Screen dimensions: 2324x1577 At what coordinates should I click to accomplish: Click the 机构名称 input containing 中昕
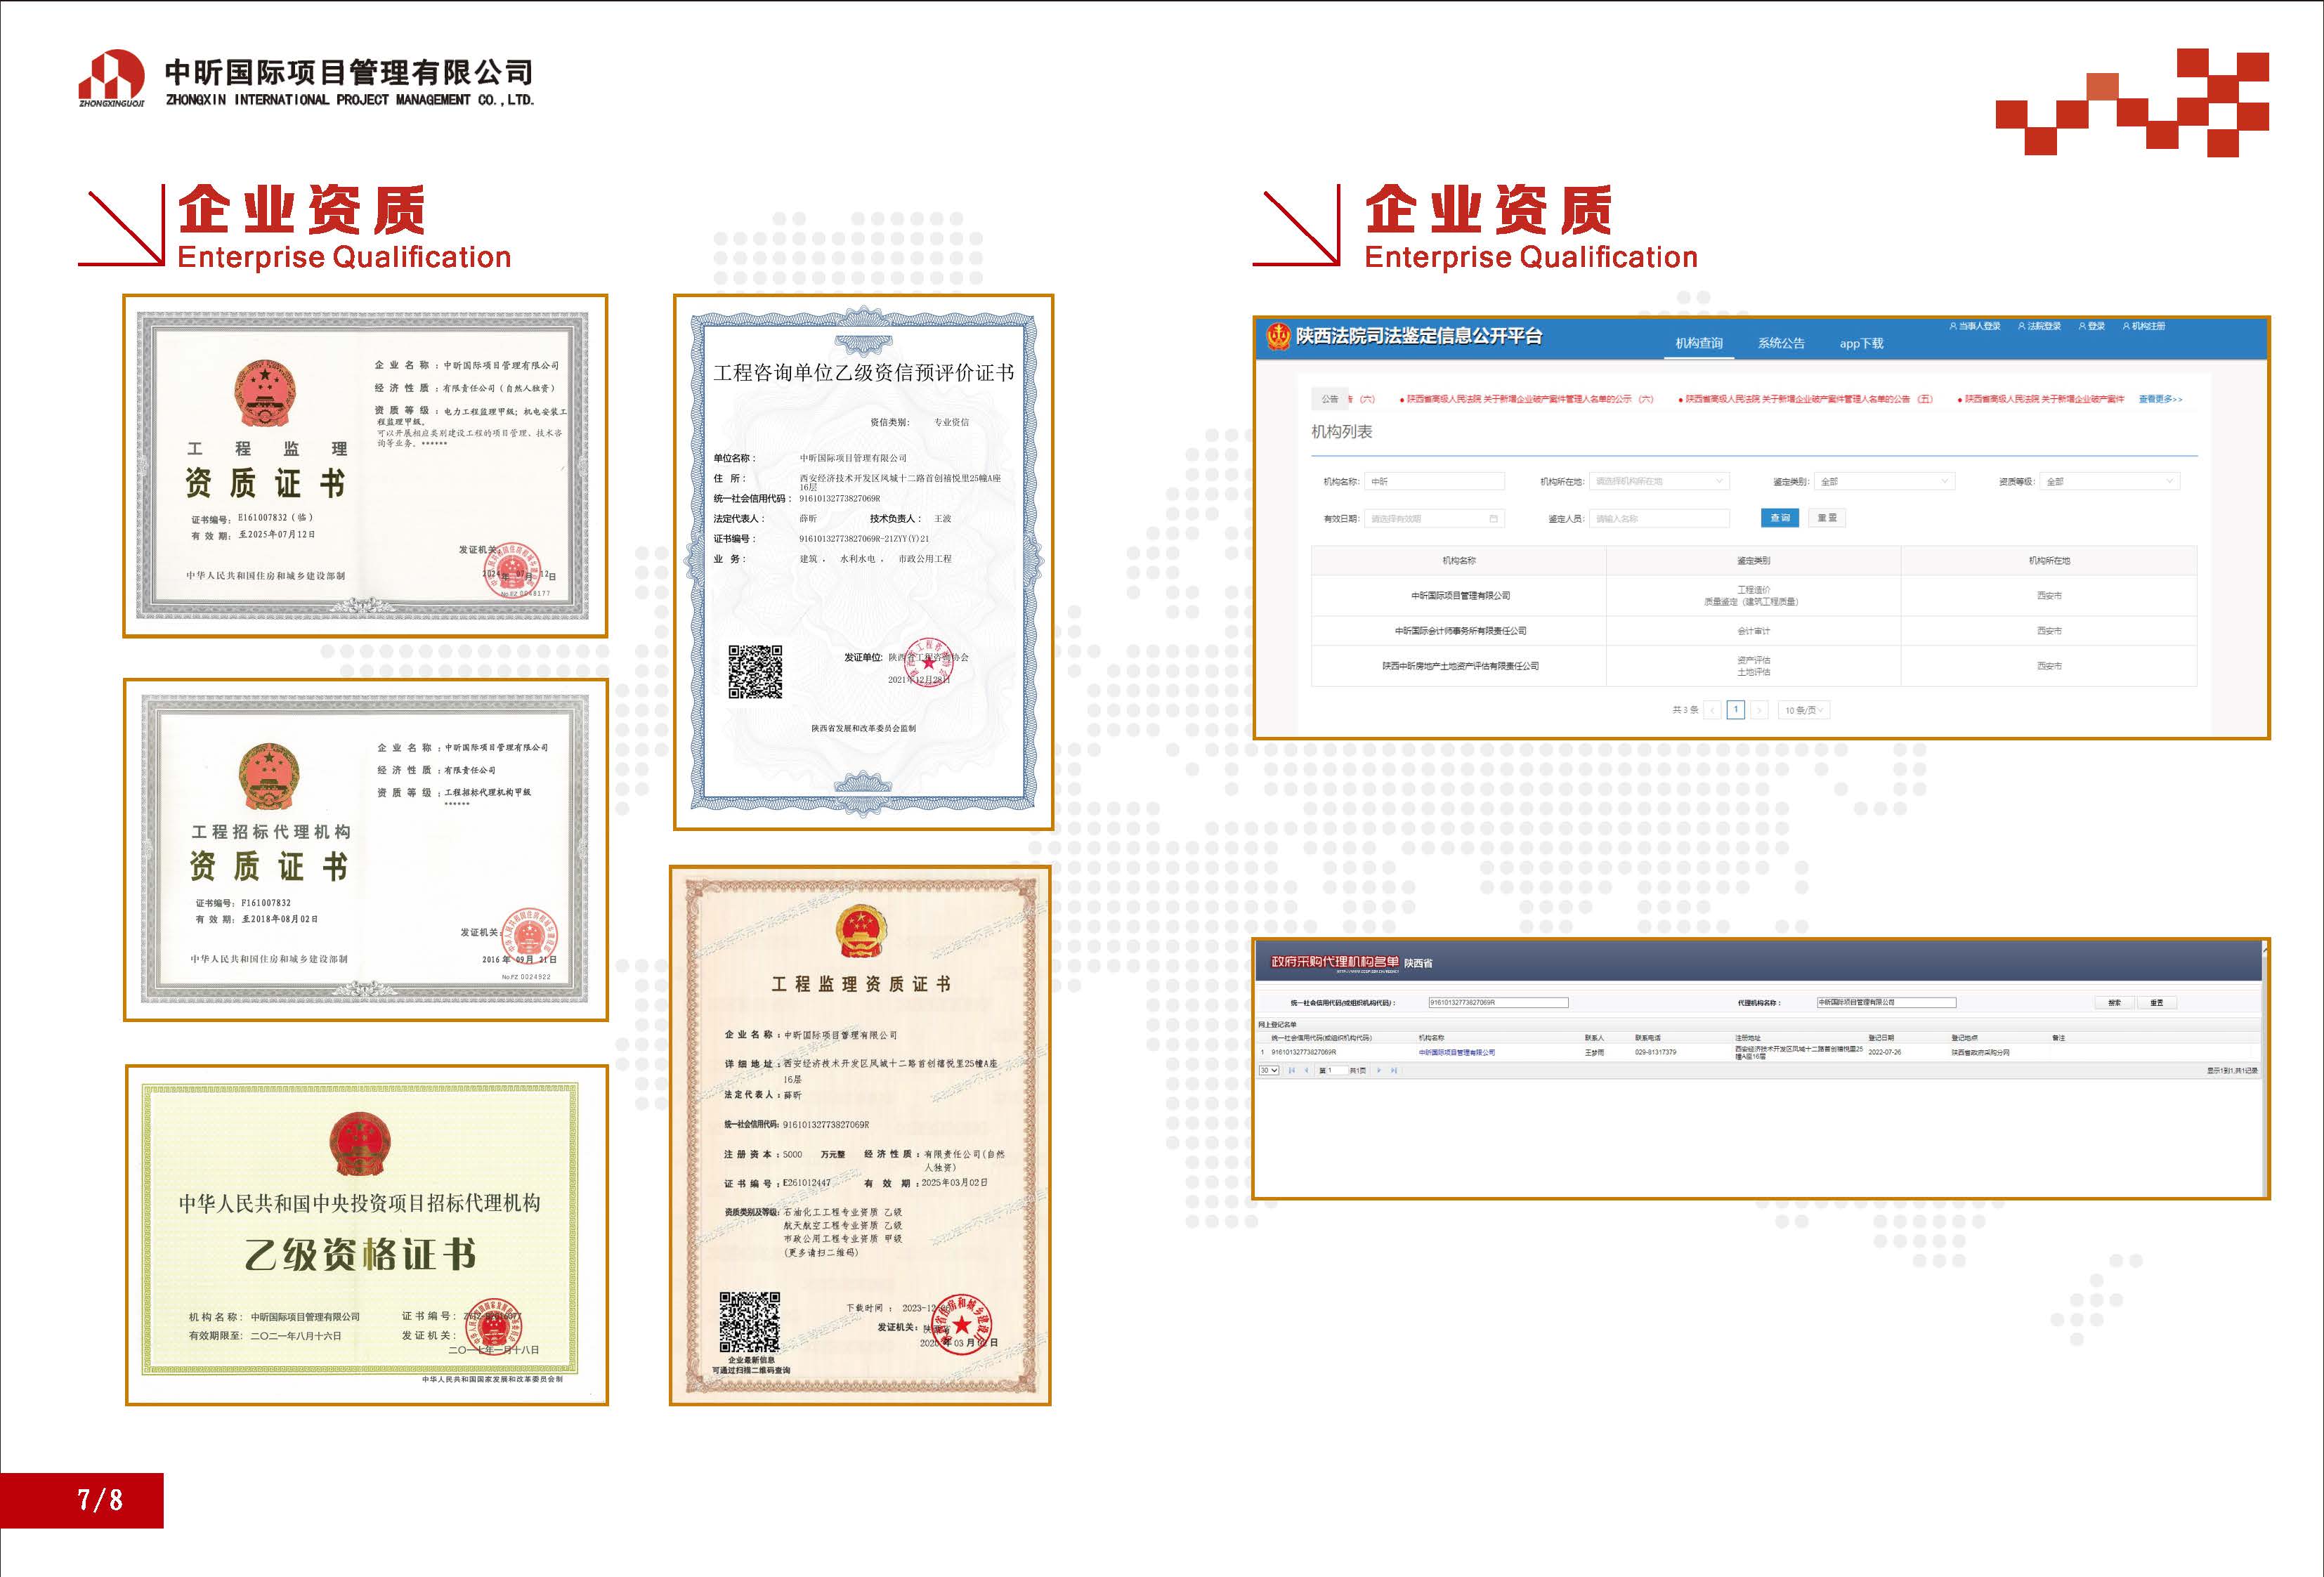click(x=1434, y=481)
